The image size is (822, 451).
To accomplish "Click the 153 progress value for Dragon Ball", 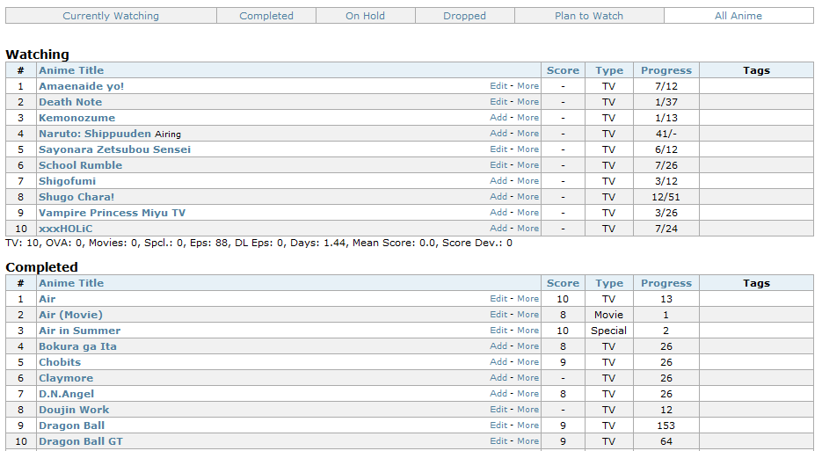I will [666, 426].
